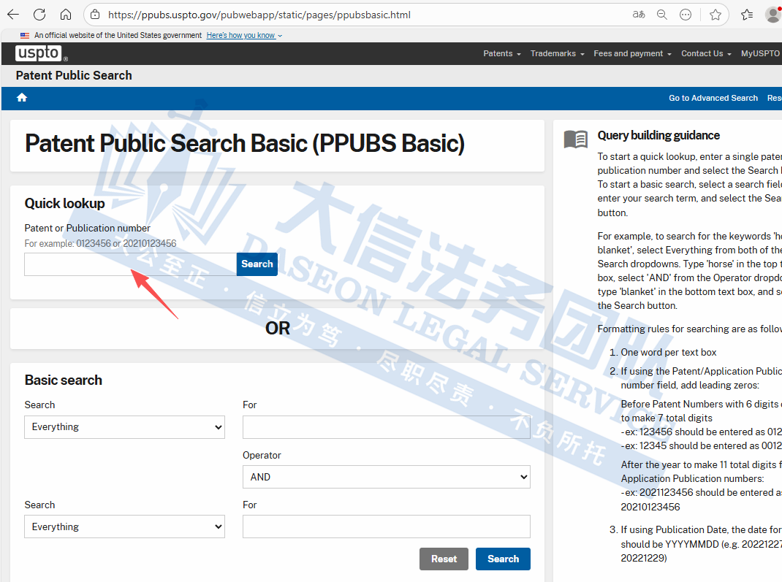
Task: Click the "Patent or Publication number" label
Action: pos(87,229)
